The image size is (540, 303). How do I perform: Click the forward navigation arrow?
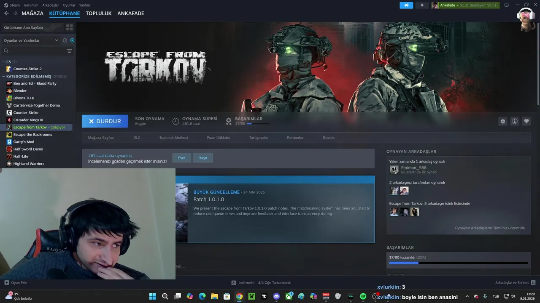[x=15, y=13]
